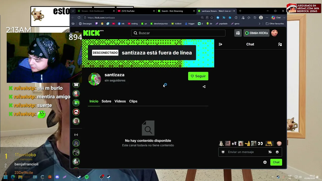The height and width of the screenshot is (181, 322).
Task: Follow santizaza with the Seguir button
Action: coord(198,76)
